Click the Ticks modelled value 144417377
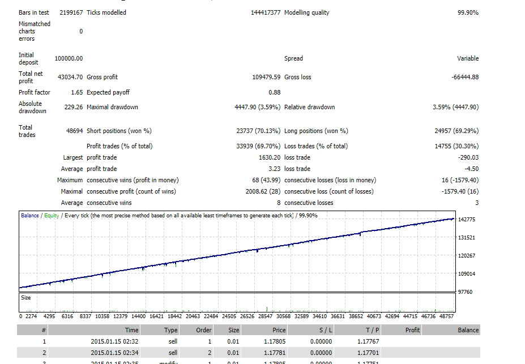 click(x=266, y=12)
